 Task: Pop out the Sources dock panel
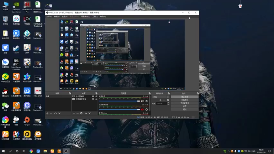(x=96, y=93)
